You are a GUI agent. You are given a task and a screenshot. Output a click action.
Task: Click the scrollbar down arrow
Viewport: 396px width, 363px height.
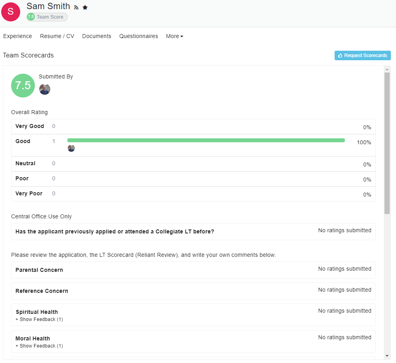[387, 356]
